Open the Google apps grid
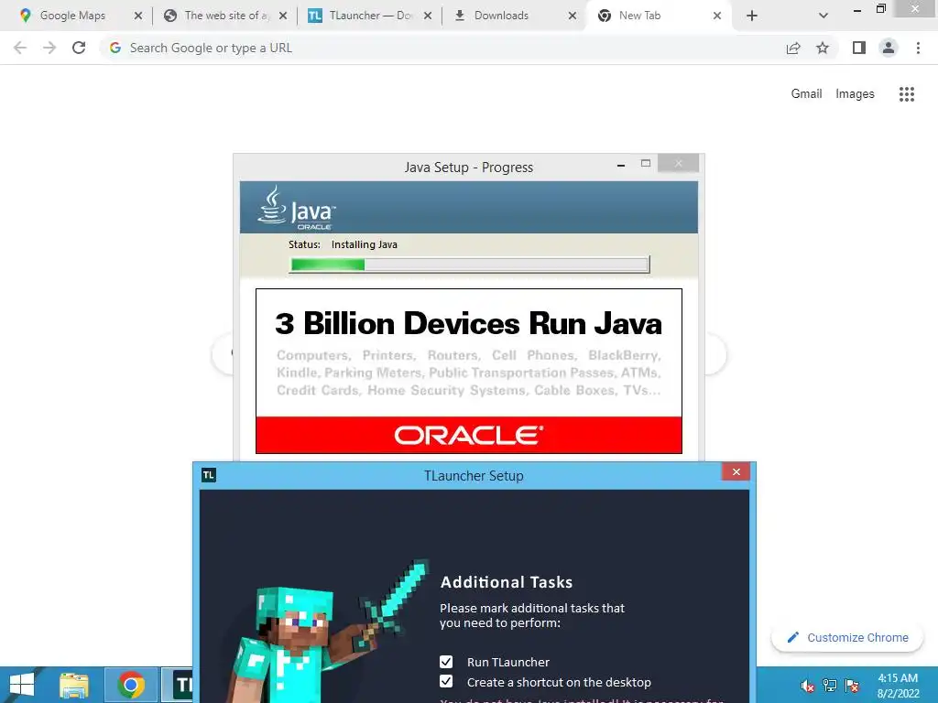Viewport: 938px width, 703px height. 907,94
